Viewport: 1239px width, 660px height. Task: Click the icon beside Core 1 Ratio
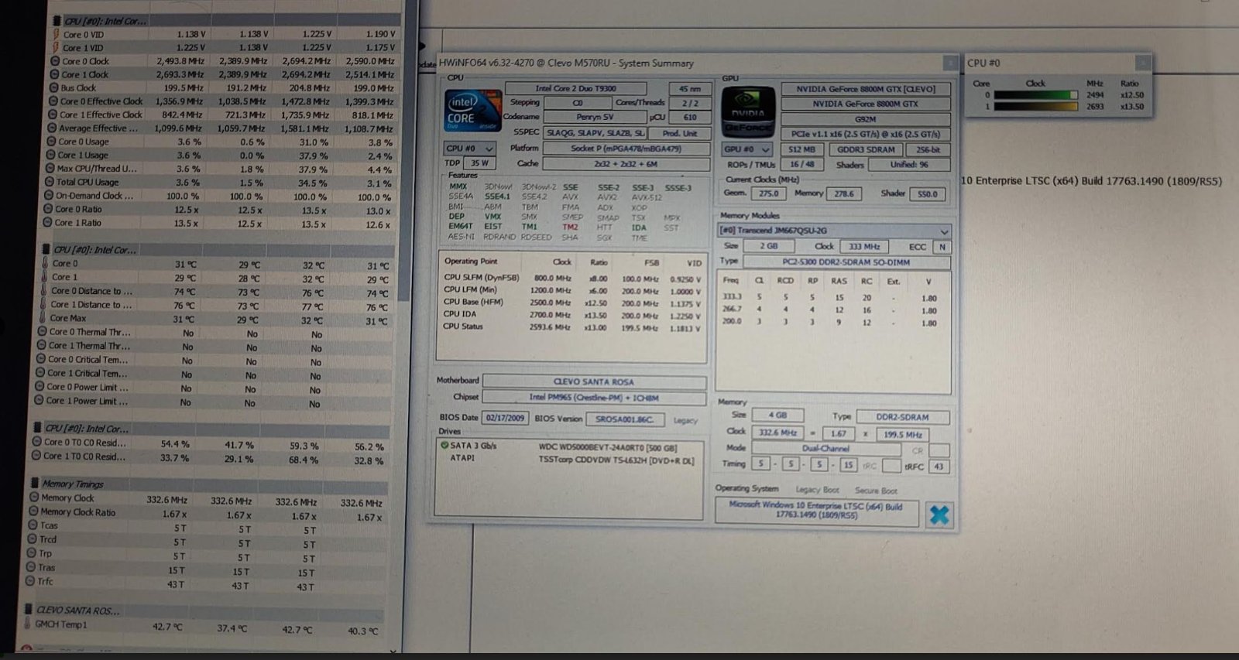[x=46, y=223]
